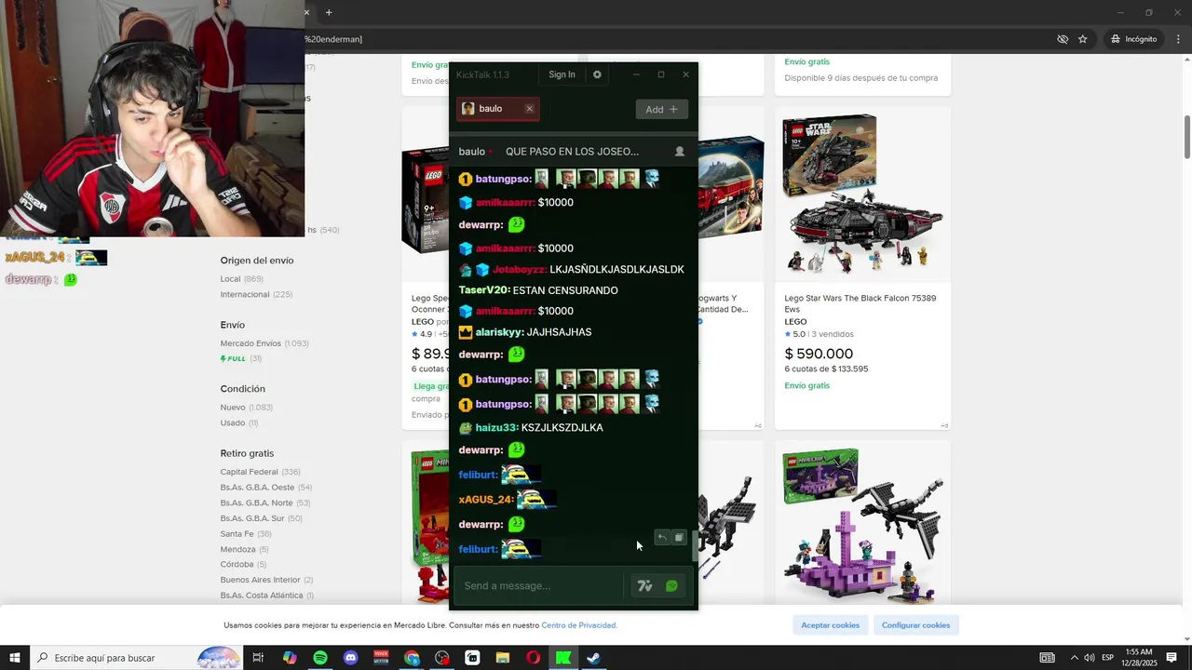The width and height of the screenshot is (1192, 670).
Task: Open 7TV emote picker in message box
Action: point(644,585)
